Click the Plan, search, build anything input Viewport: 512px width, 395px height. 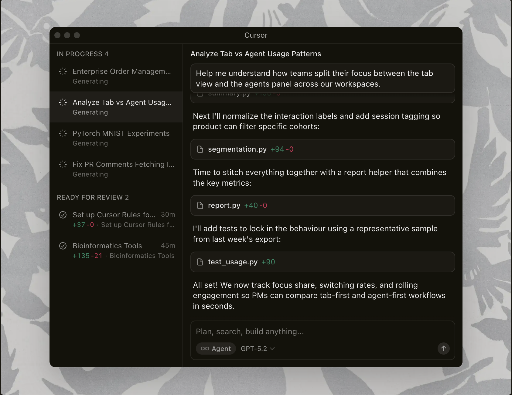point(322,331)
